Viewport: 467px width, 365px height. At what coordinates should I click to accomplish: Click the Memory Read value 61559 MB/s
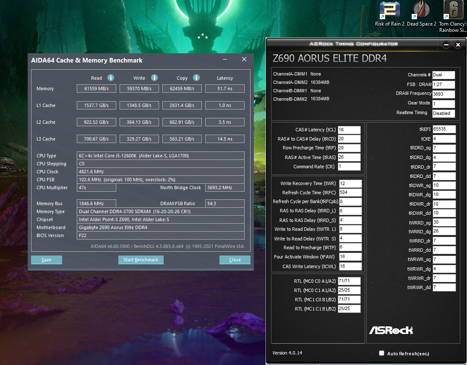click(x=96, y=89)
